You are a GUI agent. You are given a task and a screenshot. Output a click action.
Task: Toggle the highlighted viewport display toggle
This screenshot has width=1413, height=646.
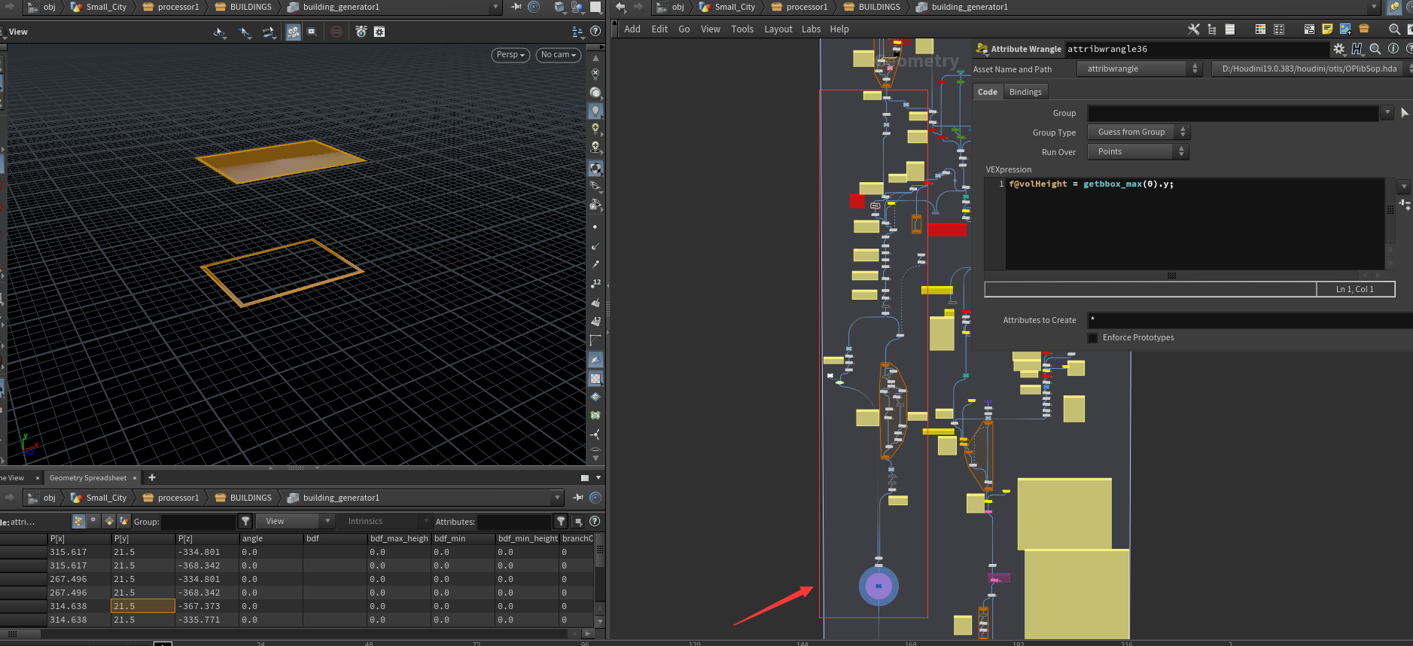[293, 32]
